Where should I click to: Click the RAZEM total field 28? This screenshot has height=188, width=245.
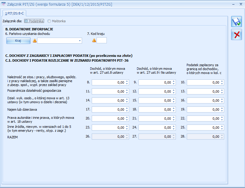(205, 137)
